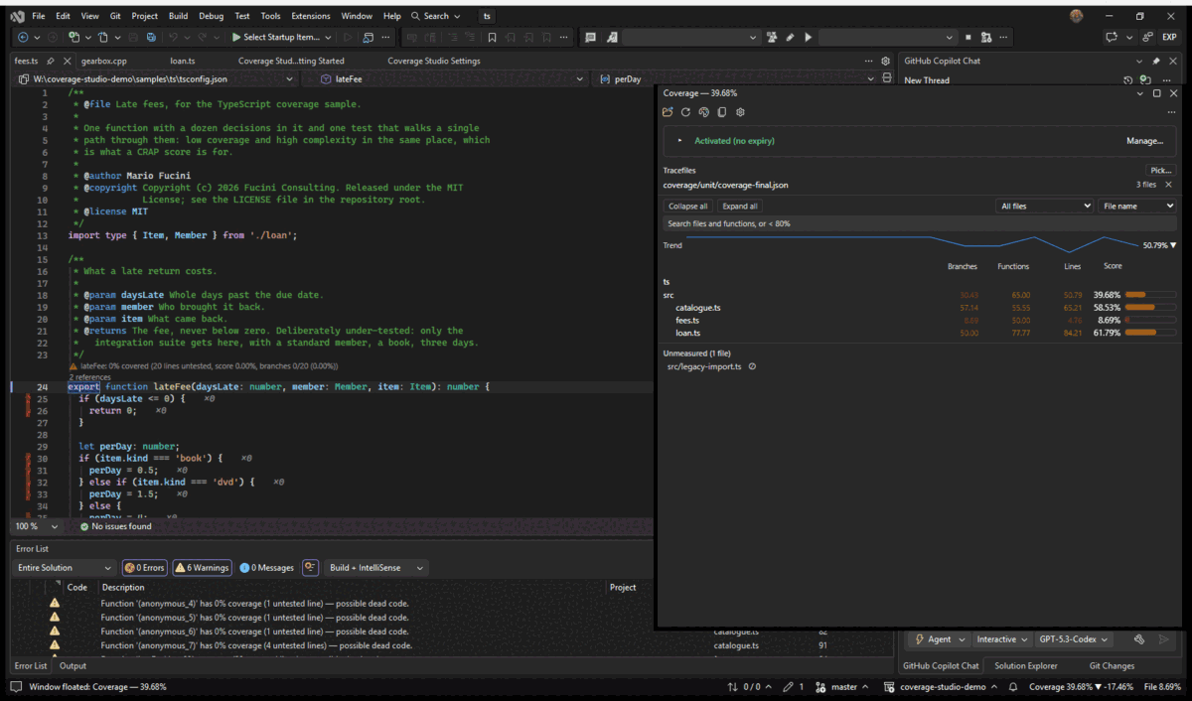Image resolution: width=1192 pixels, height=701 pixels.
Task: Open the Debug menu
Action: pos(211,16)
